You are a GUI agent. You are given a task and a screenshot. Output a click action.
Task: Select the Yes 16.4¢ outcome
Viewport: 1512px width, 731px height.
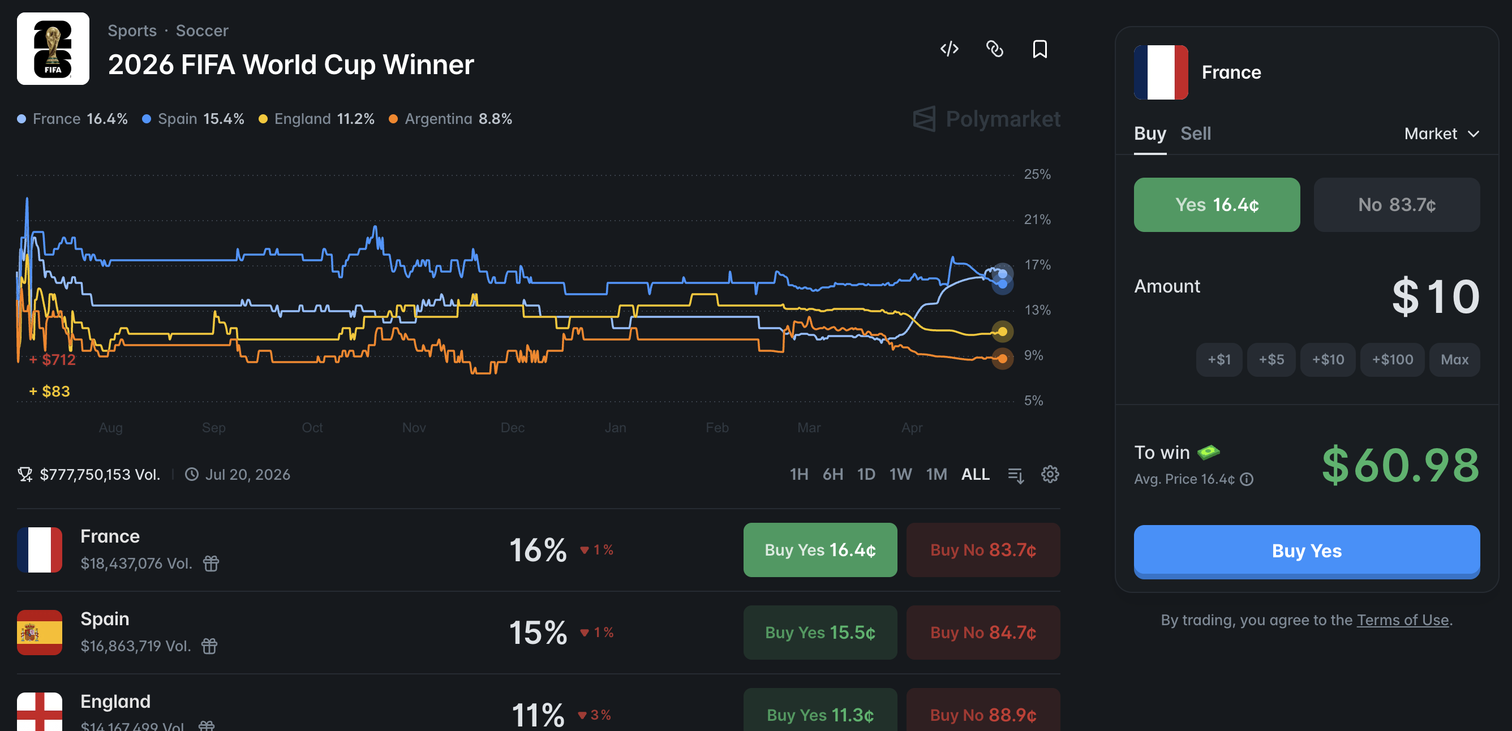[x=1216, y=205]
